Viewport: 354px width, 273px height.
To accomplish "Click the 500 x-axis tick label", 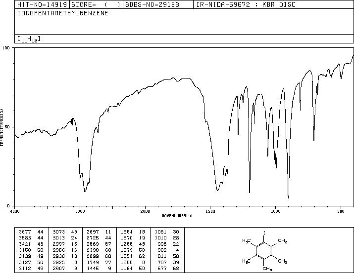I will coord(341,211).
